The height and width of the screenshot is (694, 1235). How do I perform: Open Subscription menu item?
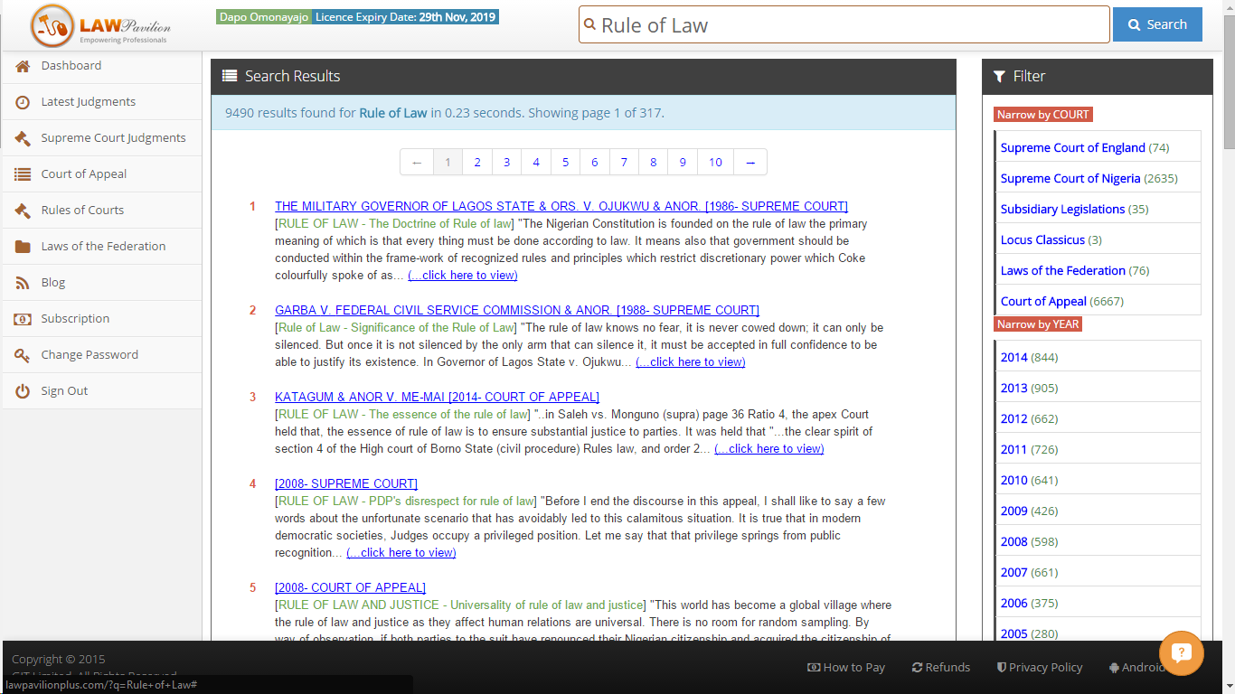pyautogui.click(x=75, y=319)
